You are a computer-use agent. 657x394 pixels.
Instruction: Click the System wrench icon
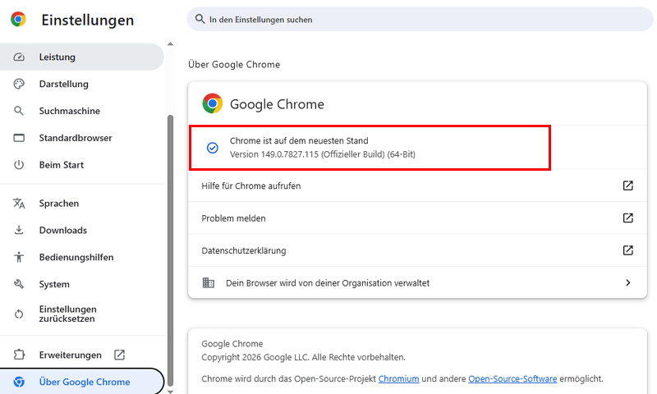19,284
